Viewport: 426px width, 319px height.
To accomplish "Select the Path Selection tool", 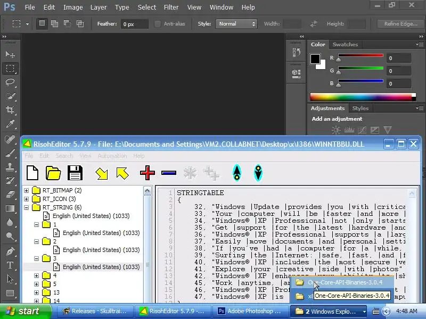I will coord(10,279).
